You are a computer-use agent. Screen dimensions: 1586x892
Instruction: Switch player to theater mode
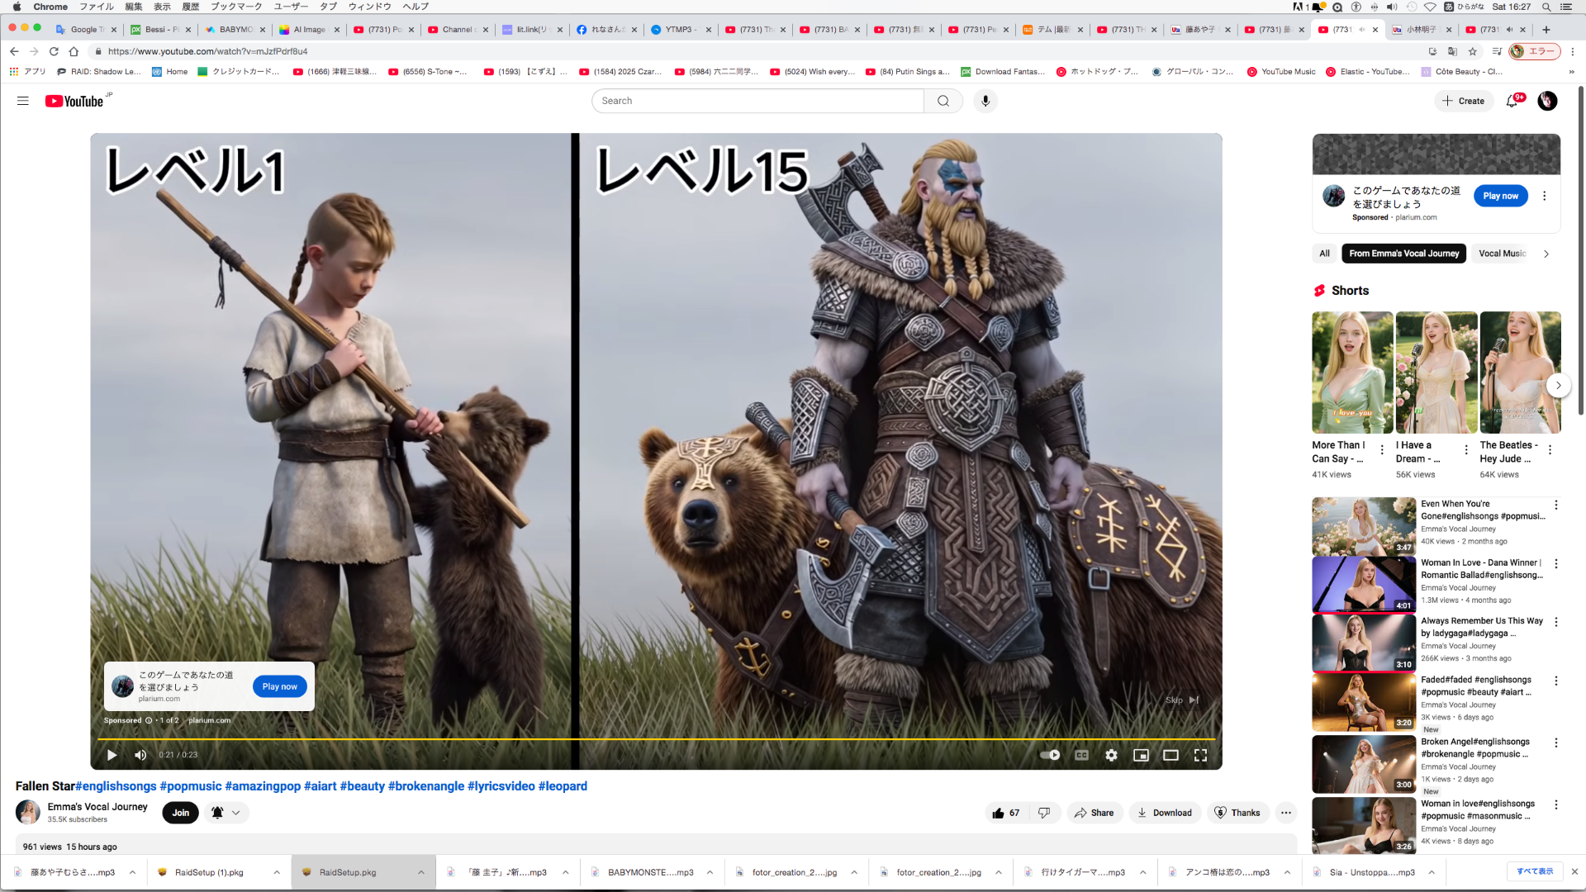[1171, 755]
